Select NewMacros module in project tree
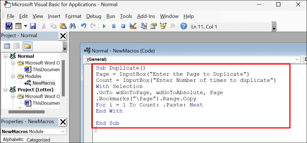 tap(43, 83)
